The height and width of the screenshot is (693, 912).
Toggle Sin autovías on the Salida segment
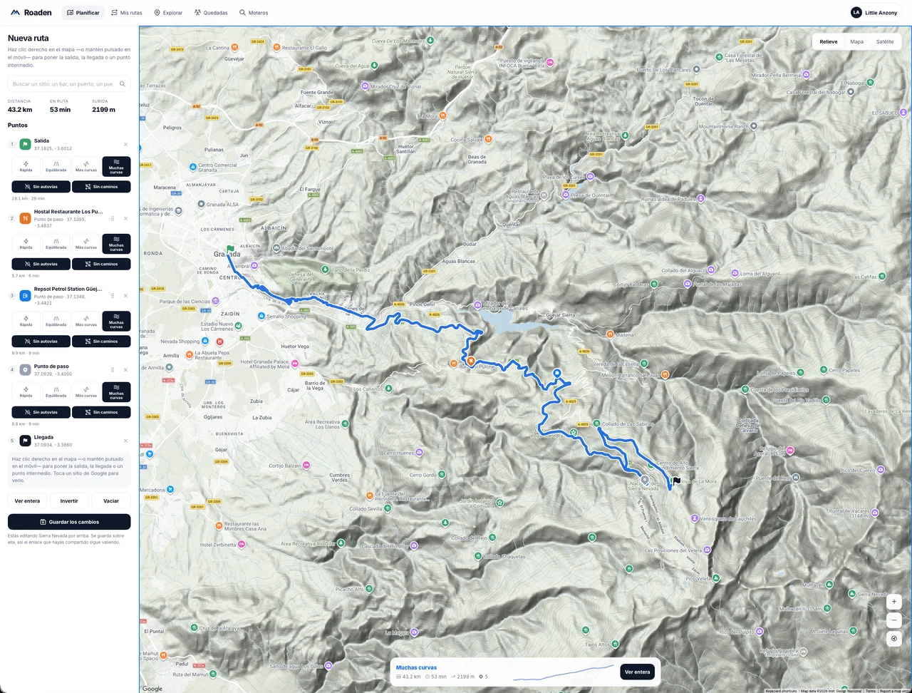click(41, 187)
